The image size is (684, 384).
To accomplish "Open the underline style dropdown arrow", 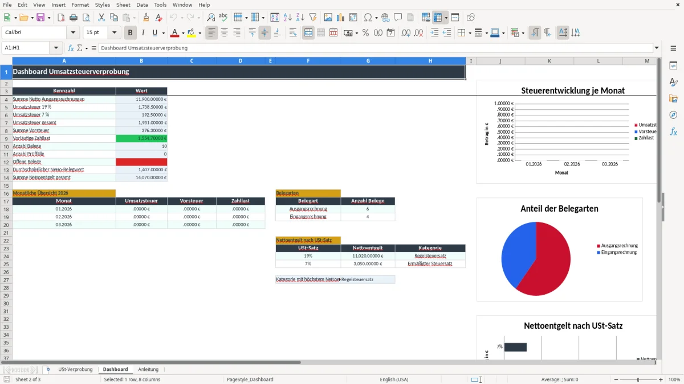I will tap(163, 33).
